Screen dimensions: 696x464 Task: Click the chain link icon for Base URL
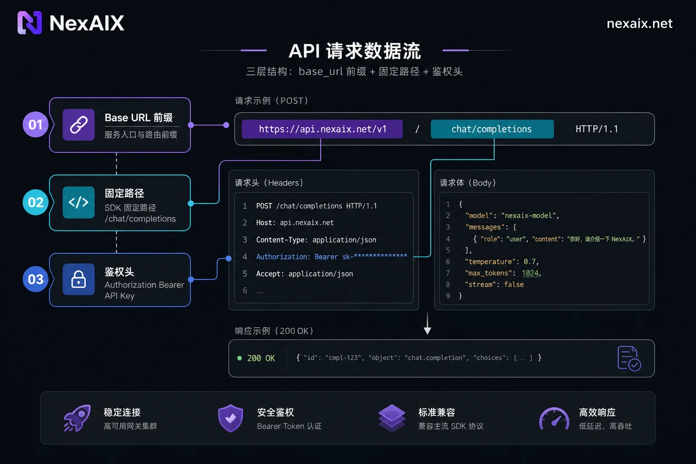[x=78, y=124]
